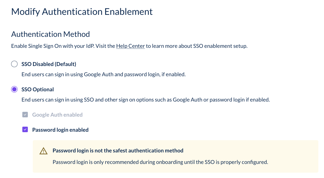Click the Authentication Method section heading
The height and width of the screenshot is (178, 324).
(50, 34)
